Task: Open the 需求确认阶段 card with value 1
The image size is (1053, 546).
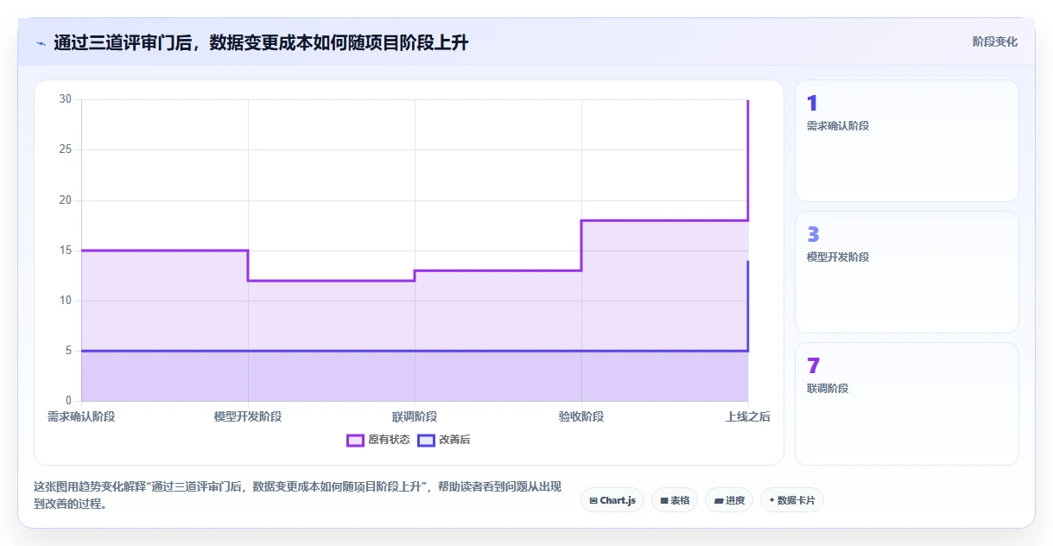Action: tap(906, 141)
